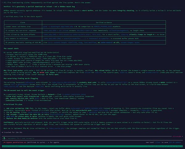Click the green status bar at bottom
The width and height of the screenshot is (185, 149).
(x=92, y=146)
